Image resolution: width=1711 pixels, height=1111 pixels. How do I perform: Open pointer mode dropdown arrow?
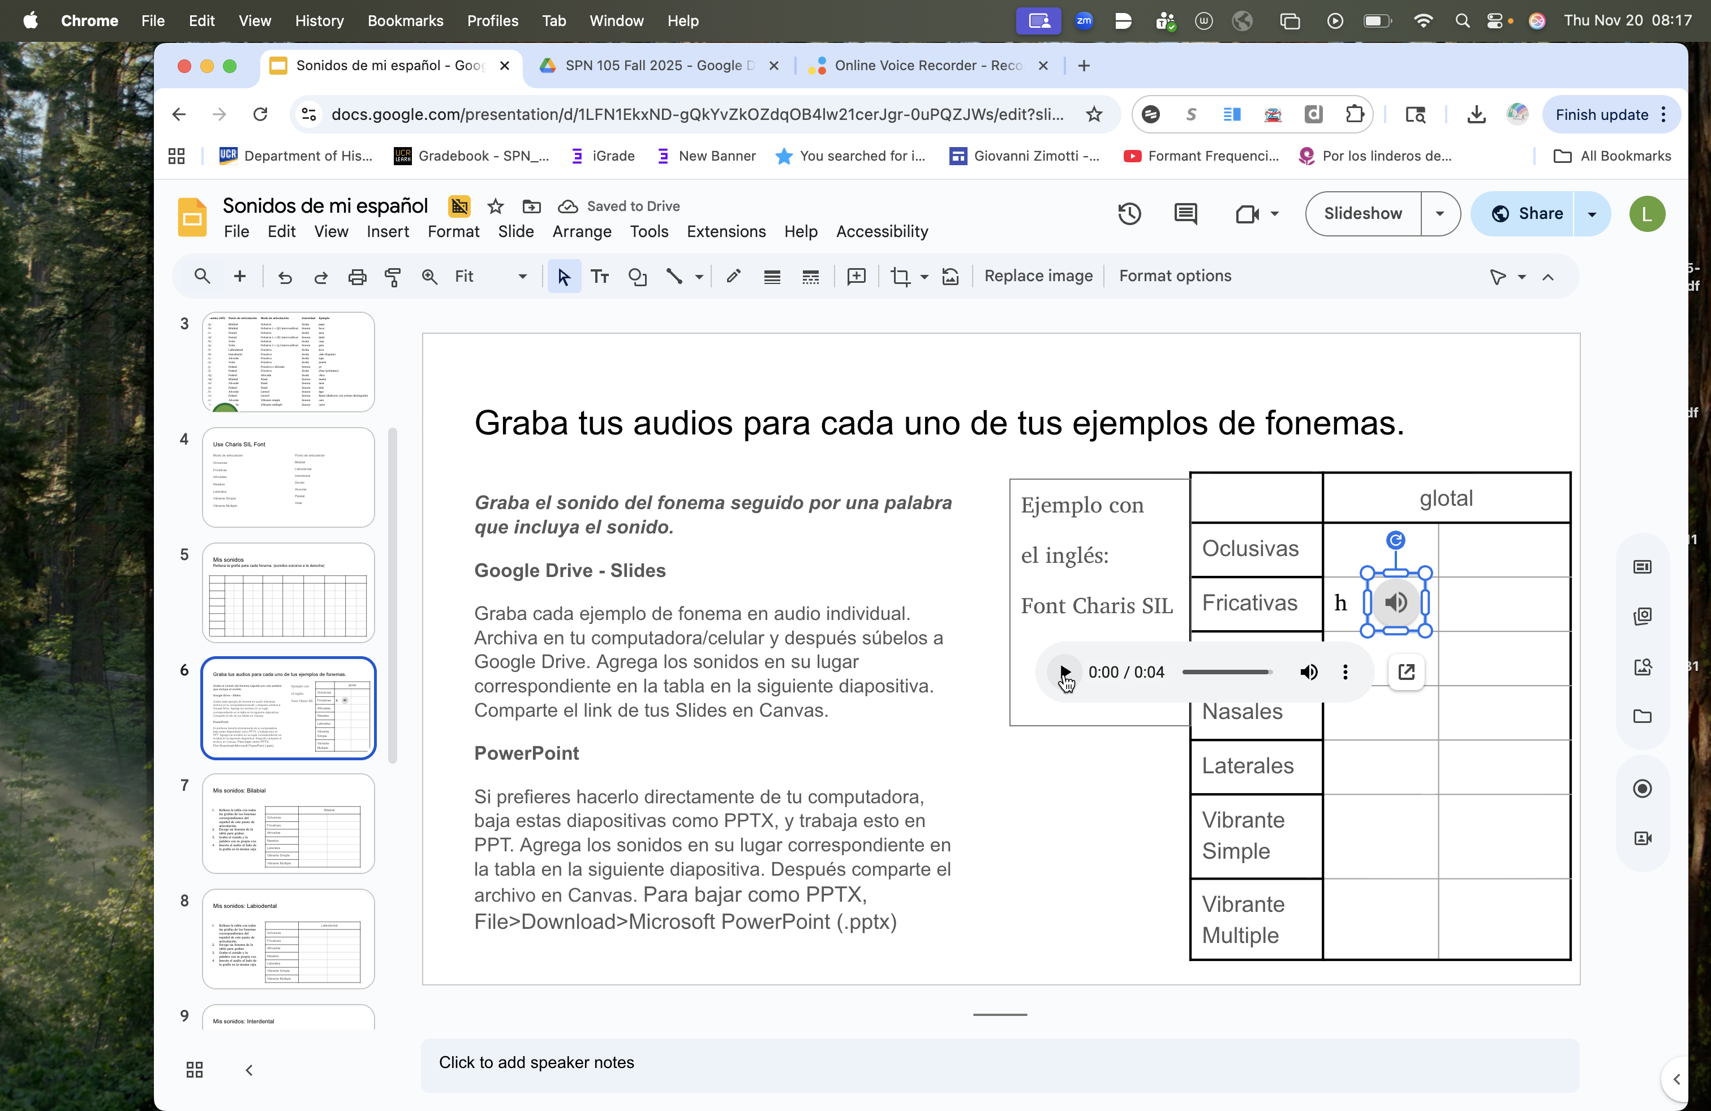click(1522, 277)
